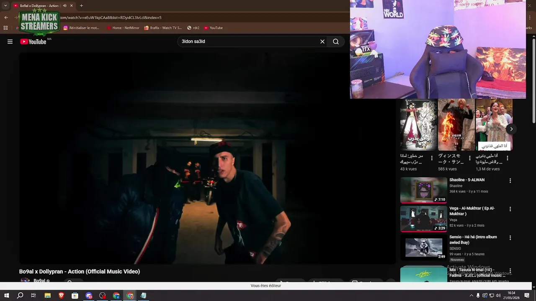
Task: Switch to first Chrome profile window in taskbar
Action: click(116, 296)
